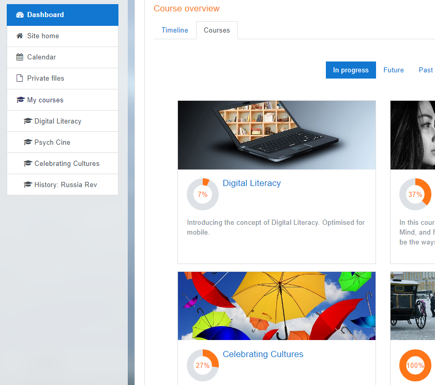The width and height of the screenshot is (435, 385).
Task: Open Psych Cine from the sidebar
Action: (63, 142)
